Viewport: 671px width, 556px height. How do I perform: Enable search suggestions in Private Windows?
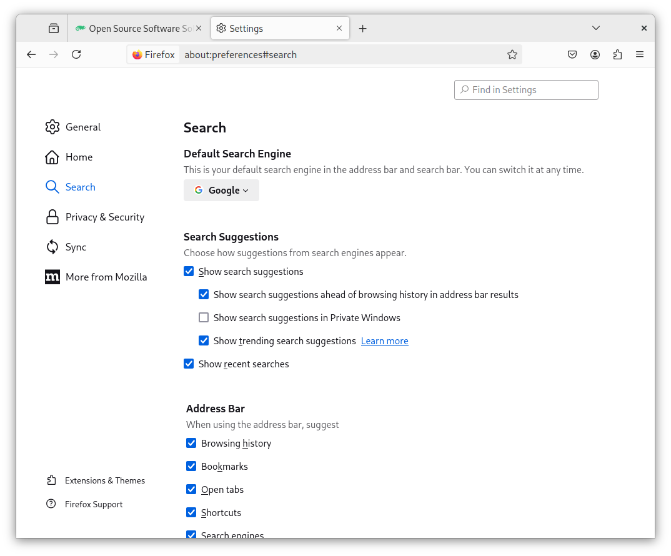pos(204,317)
